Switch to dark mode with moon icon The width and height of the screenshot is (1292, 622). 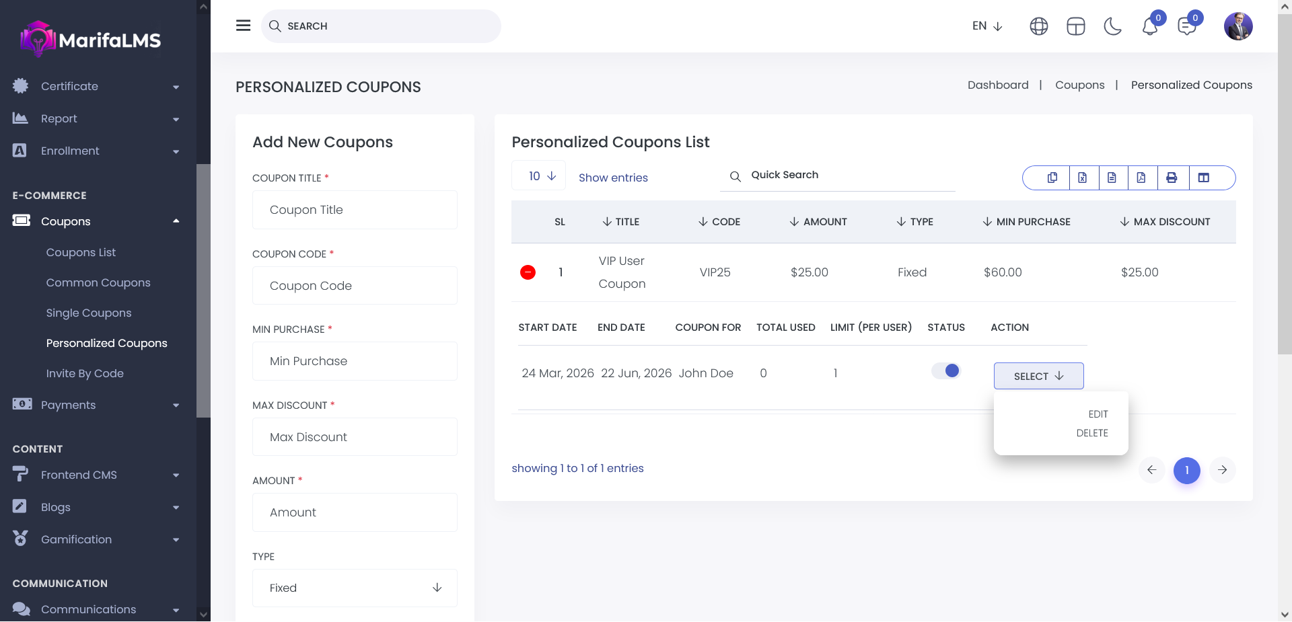pos(1112,26)
